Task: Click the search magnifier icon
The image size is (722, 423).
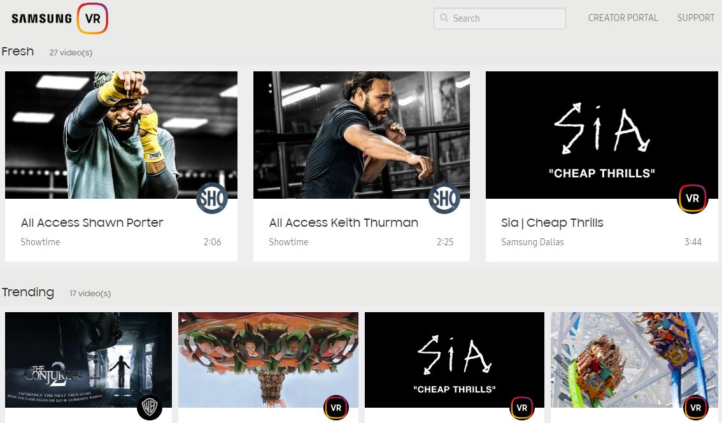Action: [444, 18]
